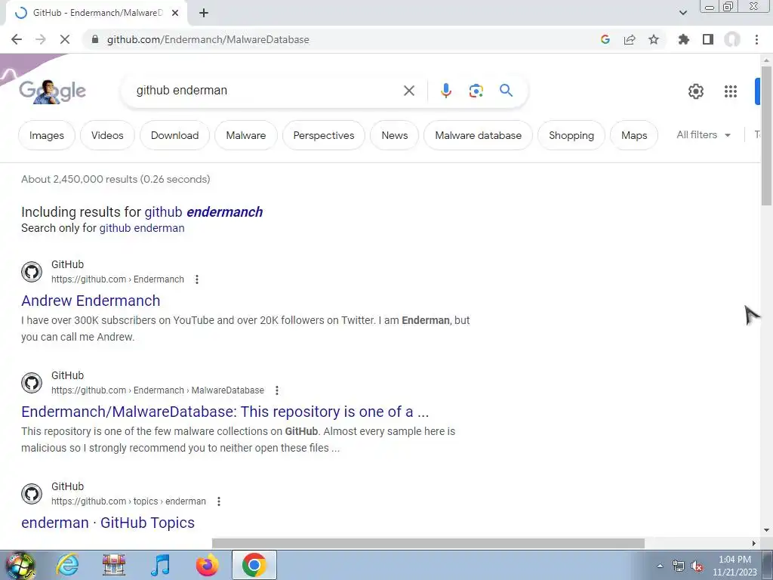The width and height of the screenshot is (773, 580).
Task: Open the Extensions puzzle icon
Action: coord(684,39)
